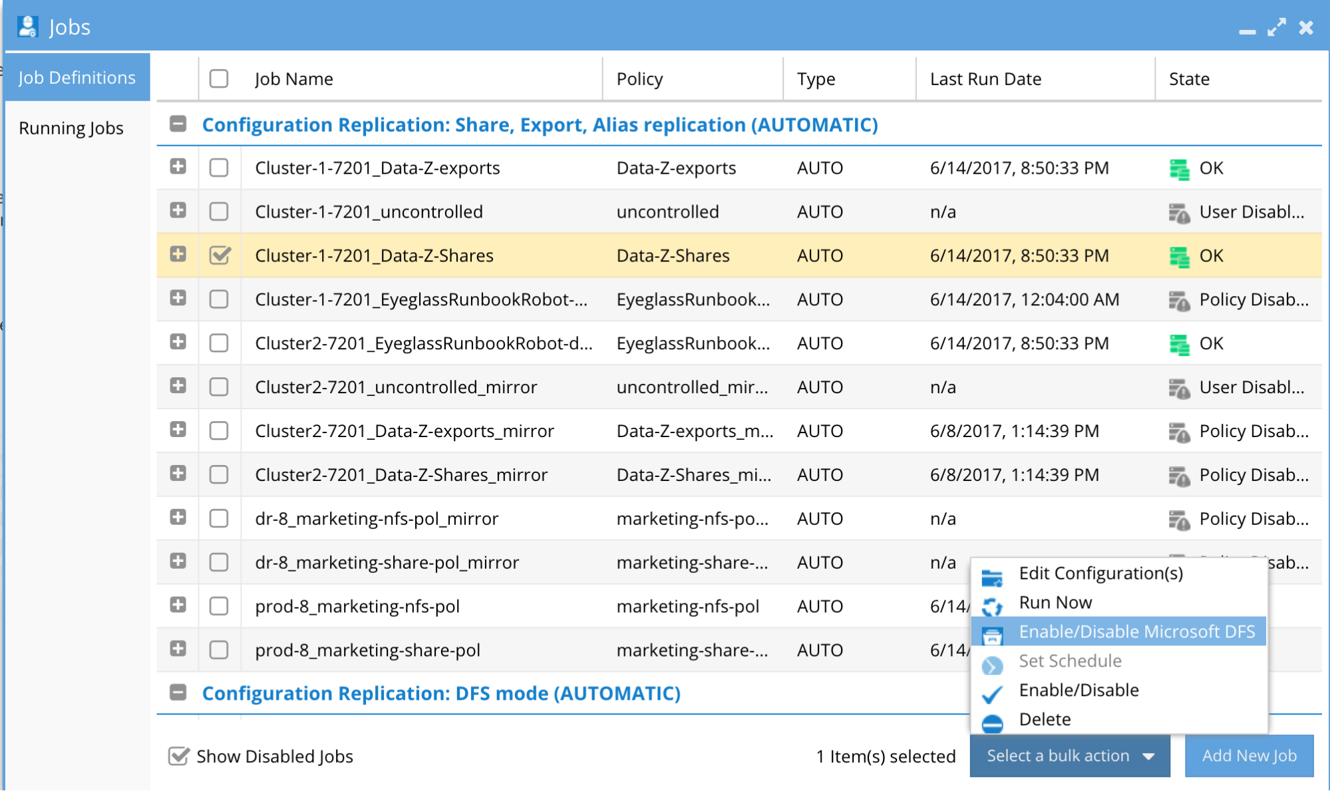Click the Delete minus-circle icon

pyautogui.click(x=992, y=723)
